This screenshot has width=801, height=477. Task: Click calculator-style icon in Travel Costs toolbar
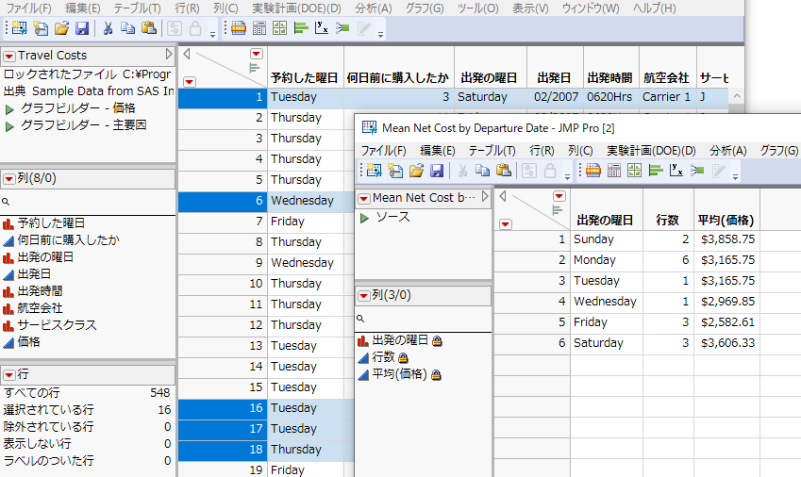259,28
